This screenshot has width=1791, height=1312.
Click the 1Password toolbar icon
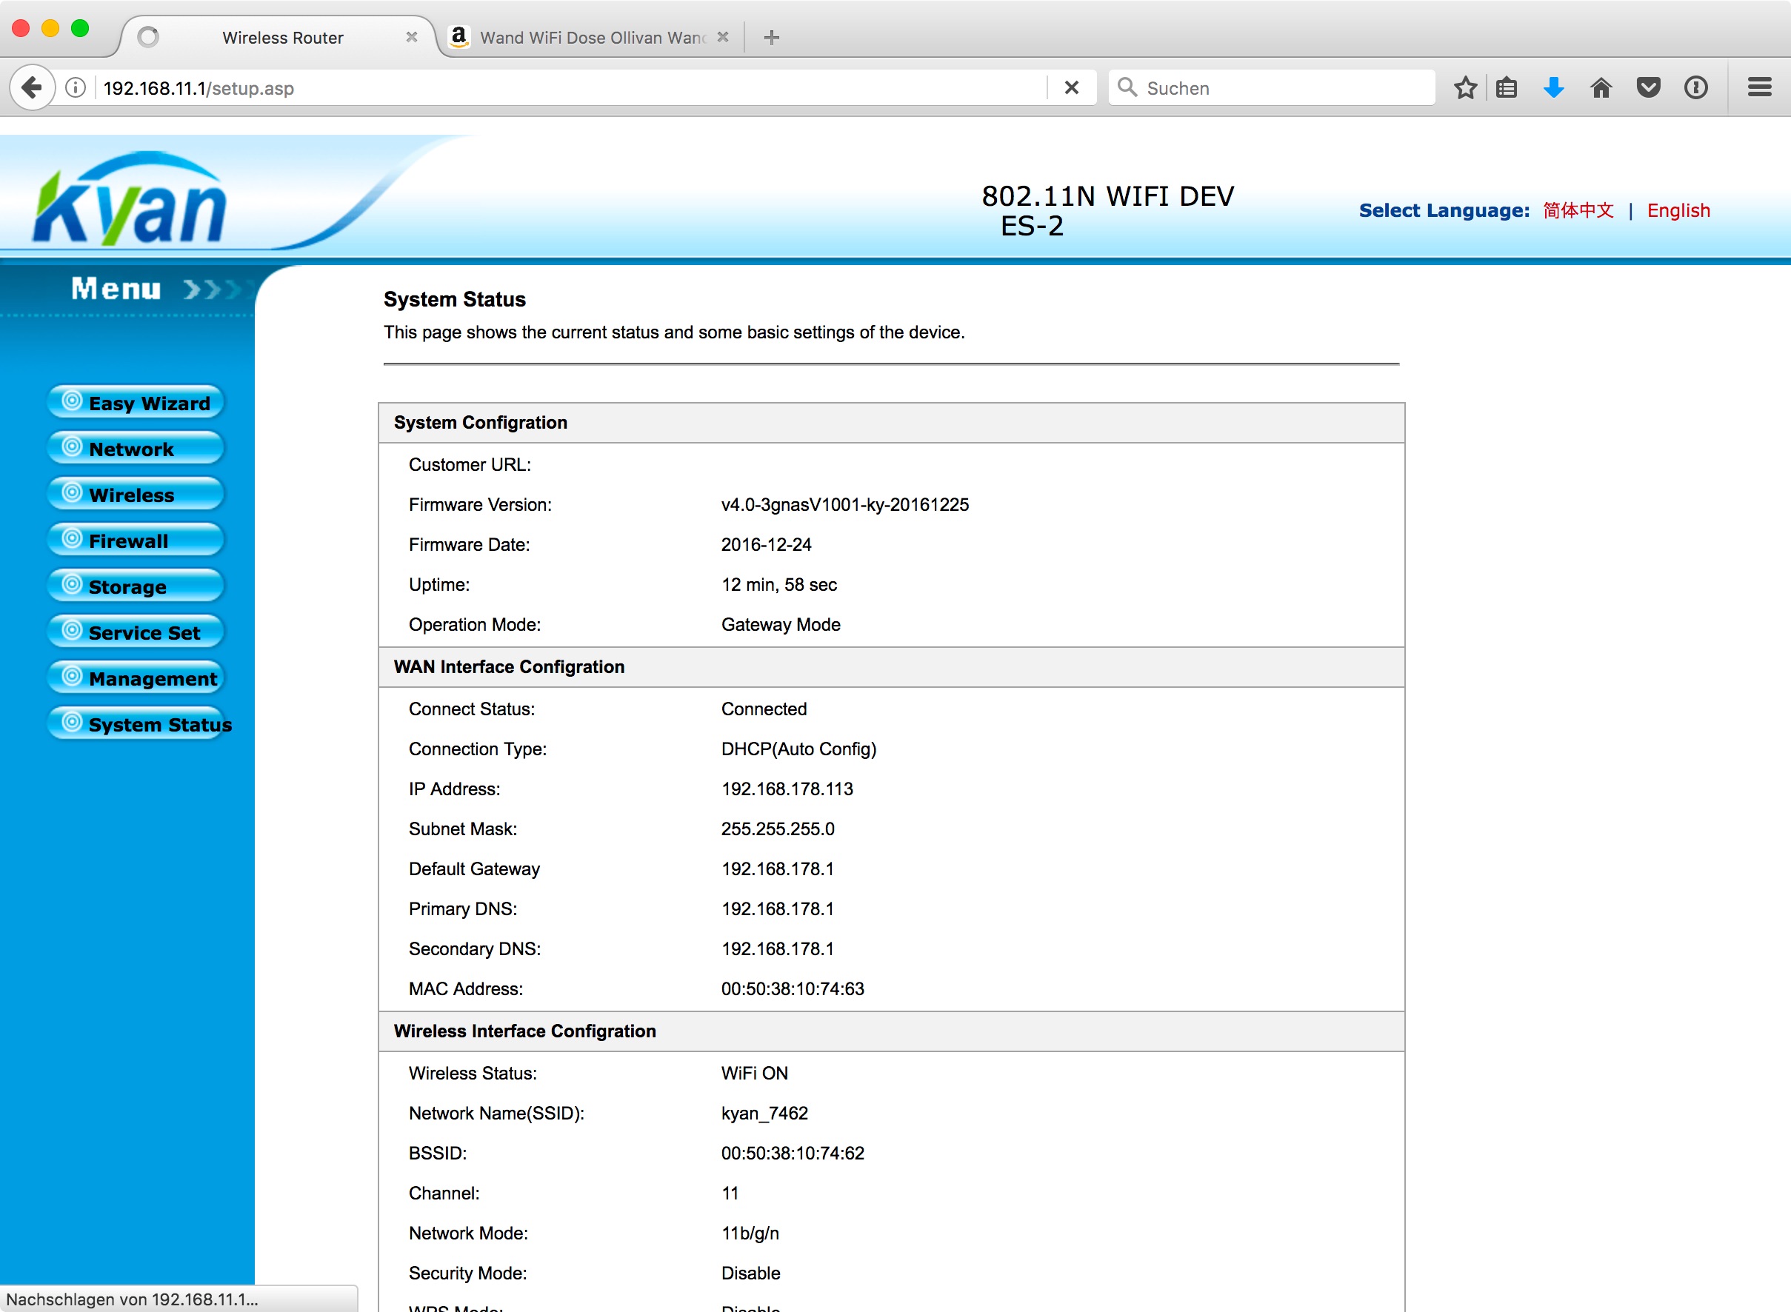pos(1695,87)
